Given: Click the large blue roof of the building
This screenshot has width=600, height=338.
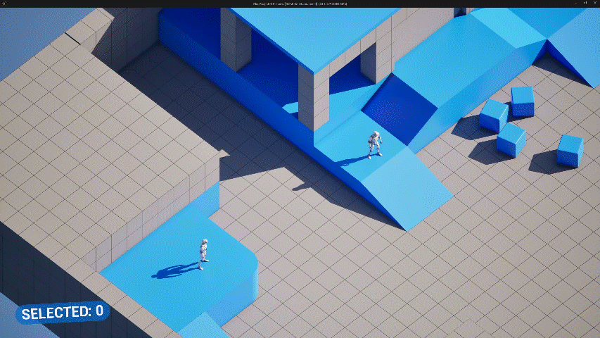Looking at the screenshot, I should (x=317, y=32).
